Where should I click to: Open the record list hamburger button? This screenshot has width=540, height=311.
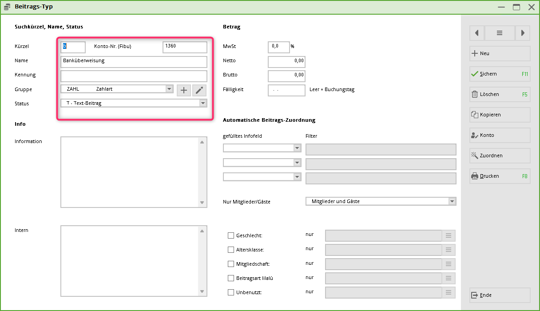500,33
